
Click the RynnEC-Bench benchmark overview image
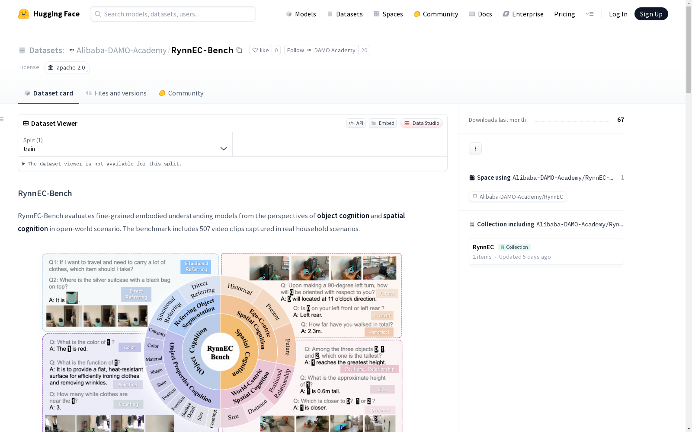(221, 341)
